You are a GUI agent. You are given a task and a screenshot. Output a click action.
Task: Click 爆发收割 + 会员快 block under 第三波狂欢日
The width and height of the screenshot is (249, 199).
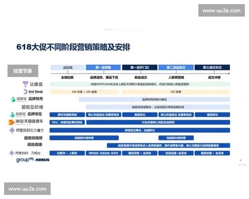point(212,153)
